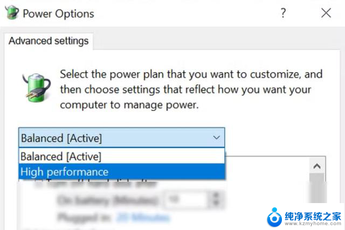345x230 pixels.
Task: Collapse the Turn off hard disk after node
Action: pos(39,183)
